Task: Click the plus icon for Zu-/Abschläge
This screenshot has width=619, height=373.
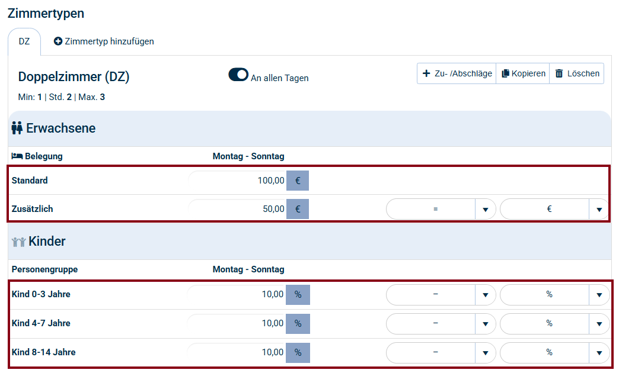Action: 426,74
